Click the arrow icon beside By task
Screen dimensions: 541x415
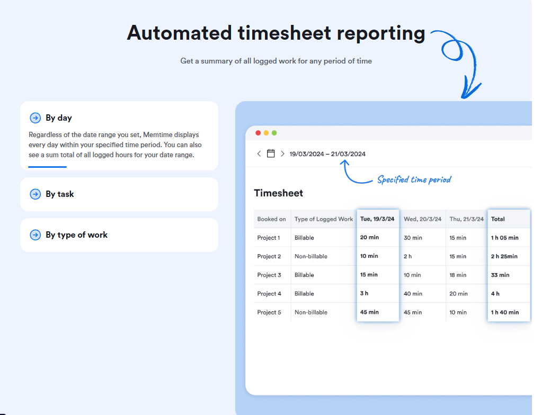click(36, 194)
